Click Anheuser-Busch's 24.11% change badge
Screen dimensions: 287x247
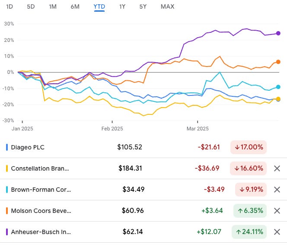(249, 232)
